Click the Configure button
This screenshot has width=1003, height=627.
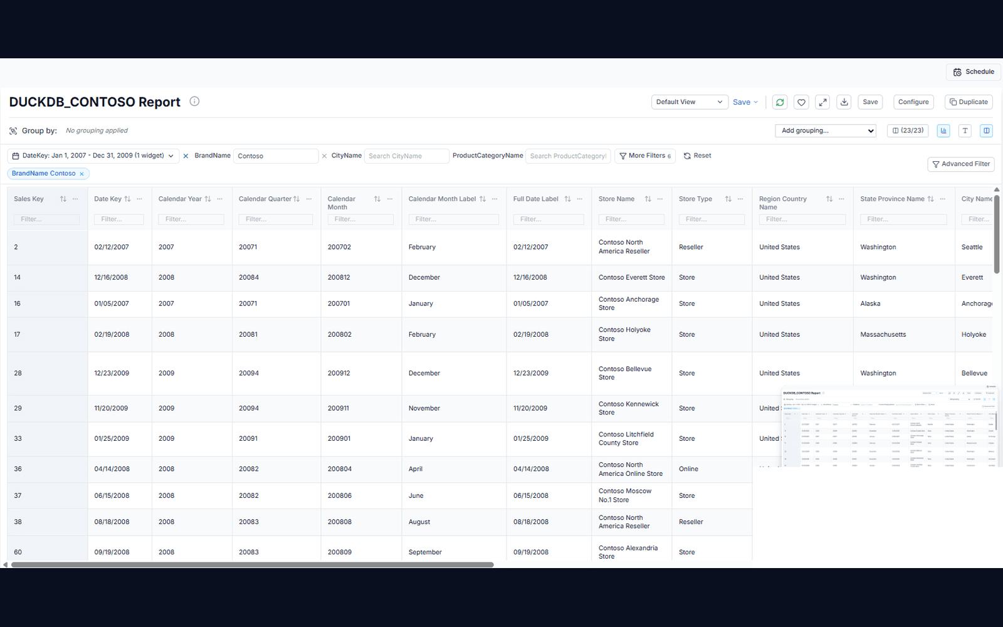913,102
